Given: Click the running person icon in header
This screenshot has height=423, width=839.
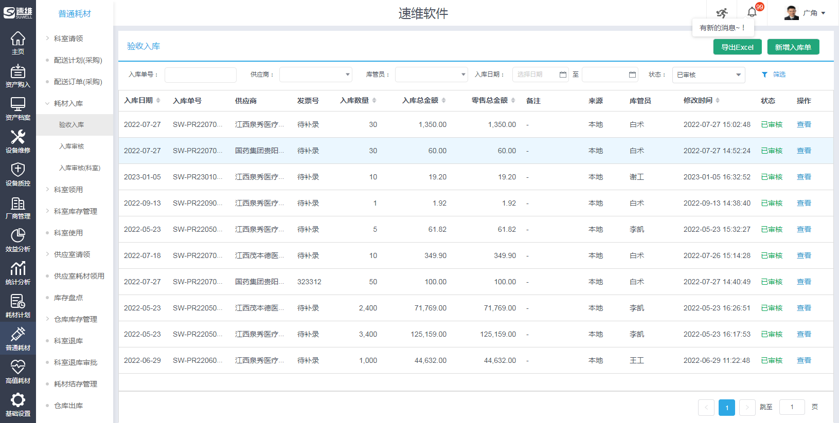Looking at the screenshot, I should (722, 13).
